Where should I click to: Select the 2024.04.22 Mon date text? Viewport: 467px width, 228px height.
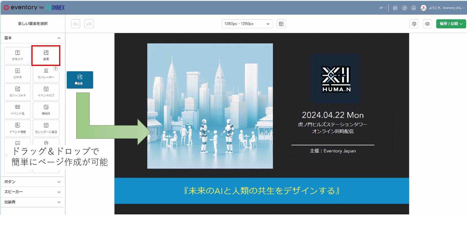click(x=333, y=115)
